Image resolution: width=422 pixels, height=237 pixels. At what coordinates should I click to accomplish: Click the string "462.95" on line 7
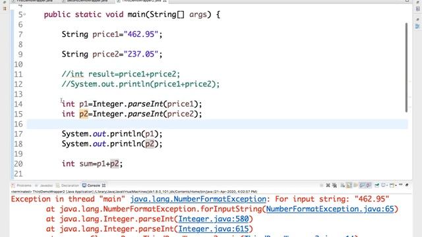(140, 34)
